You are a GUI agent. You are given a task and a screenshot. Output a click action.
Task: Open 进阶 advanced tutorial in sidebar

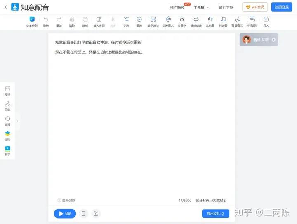pyautogui.click(x=7, y=136)
